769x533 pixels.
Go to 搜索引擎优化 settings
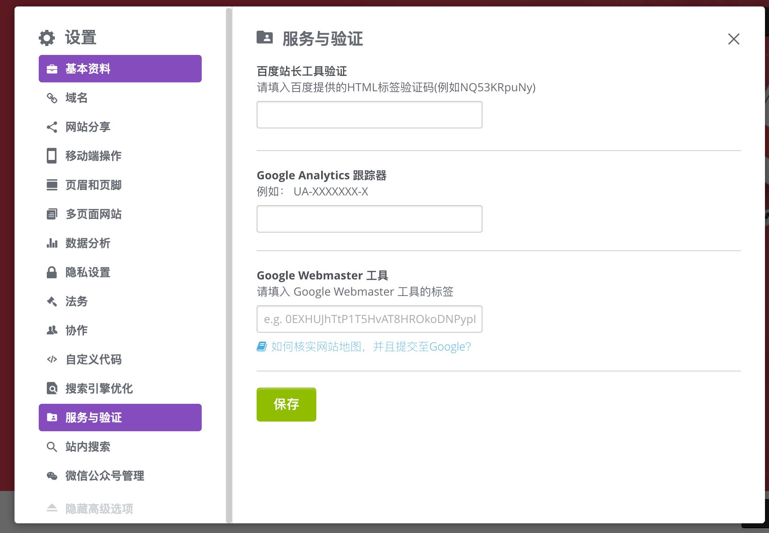[99, 388]
